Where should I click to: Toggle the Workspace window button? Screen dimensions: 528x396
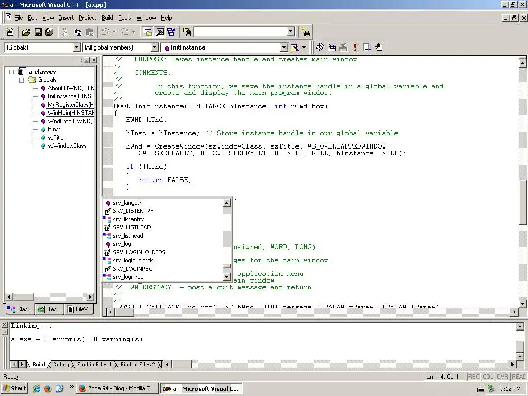147,32
